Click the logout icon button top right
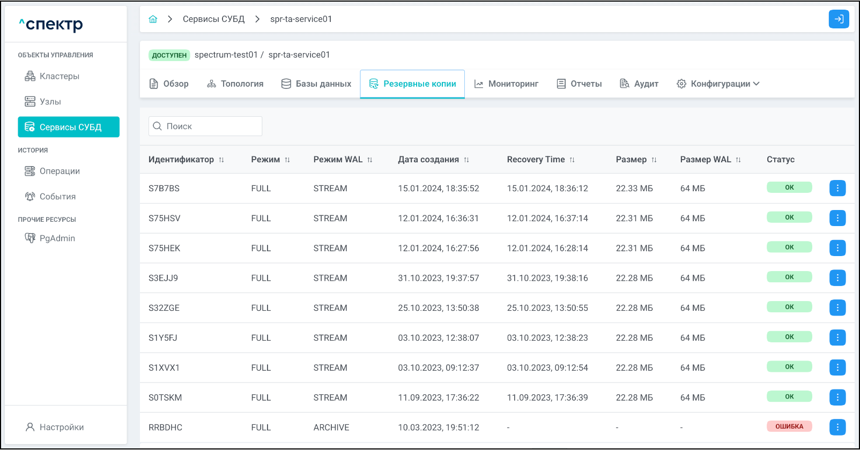Image resolution: width=860 pixels, height=450 pixels. coord(839,19)
